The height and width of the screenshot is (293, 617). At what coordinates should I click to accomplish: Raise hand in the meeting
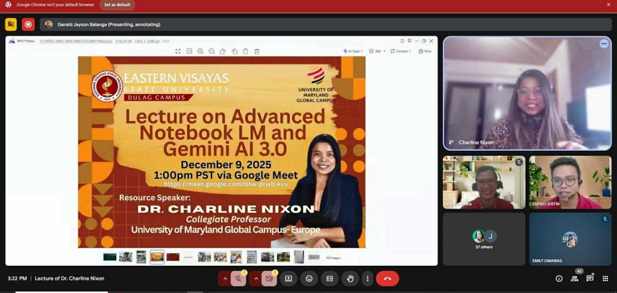pos(349,279)
